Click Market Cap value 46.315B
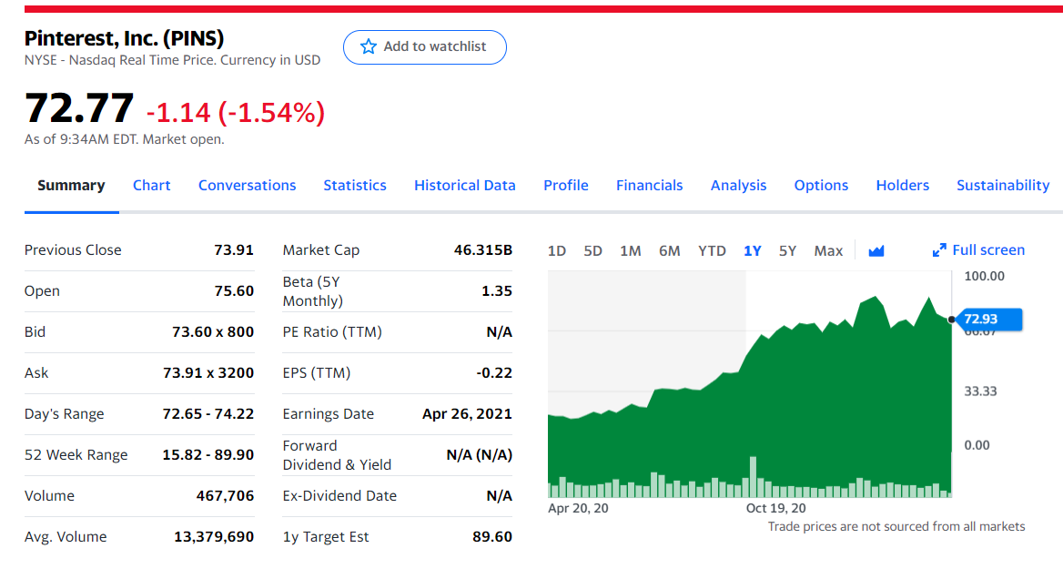Screen dimensions: 1063x579 pyautogui.click(x=482, y=250)
